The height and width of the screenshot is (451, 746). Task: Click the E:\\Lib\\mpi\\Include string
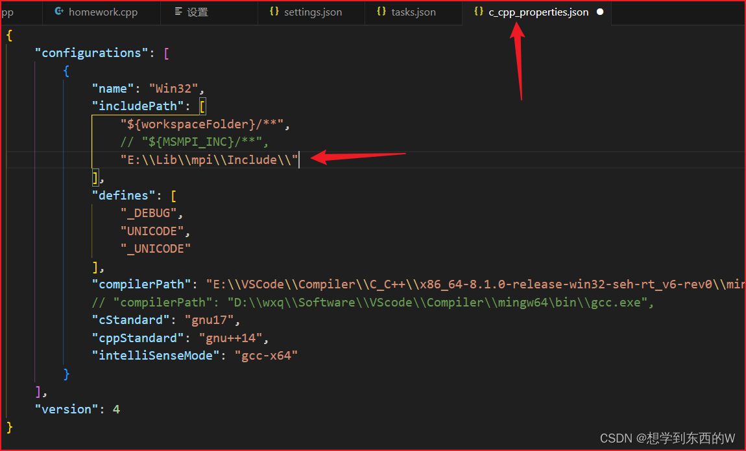(x=208, y=159)
